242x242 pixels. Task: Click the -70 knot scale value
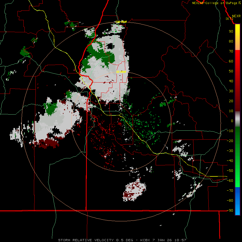click(x=230, y=191)
